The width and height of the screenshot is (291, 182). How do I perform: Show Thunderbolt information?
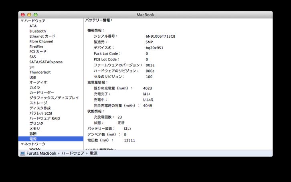(x=40, y=72)
